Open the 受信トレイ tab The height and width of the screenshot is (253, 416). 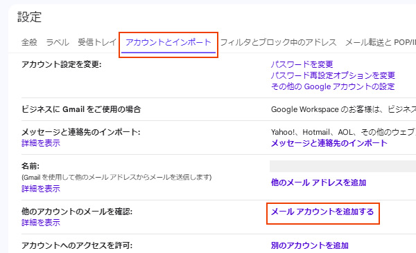point(97,42)
